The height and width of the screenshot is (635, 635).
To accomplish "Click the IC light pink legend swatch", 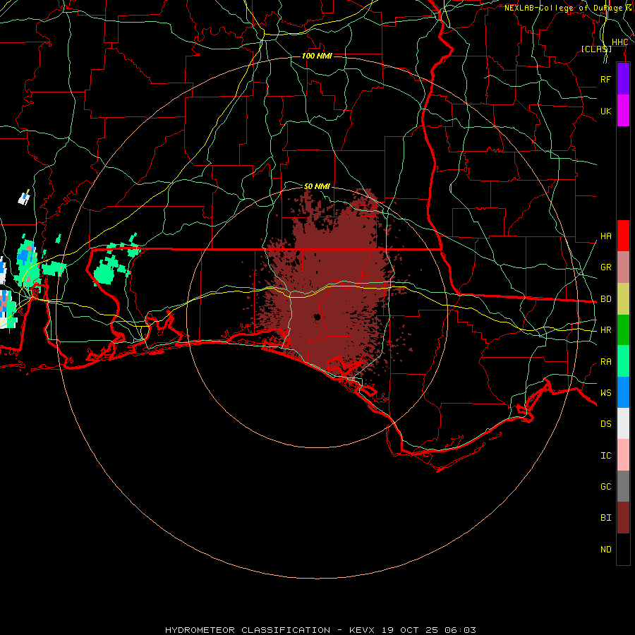I will (623, 455).
